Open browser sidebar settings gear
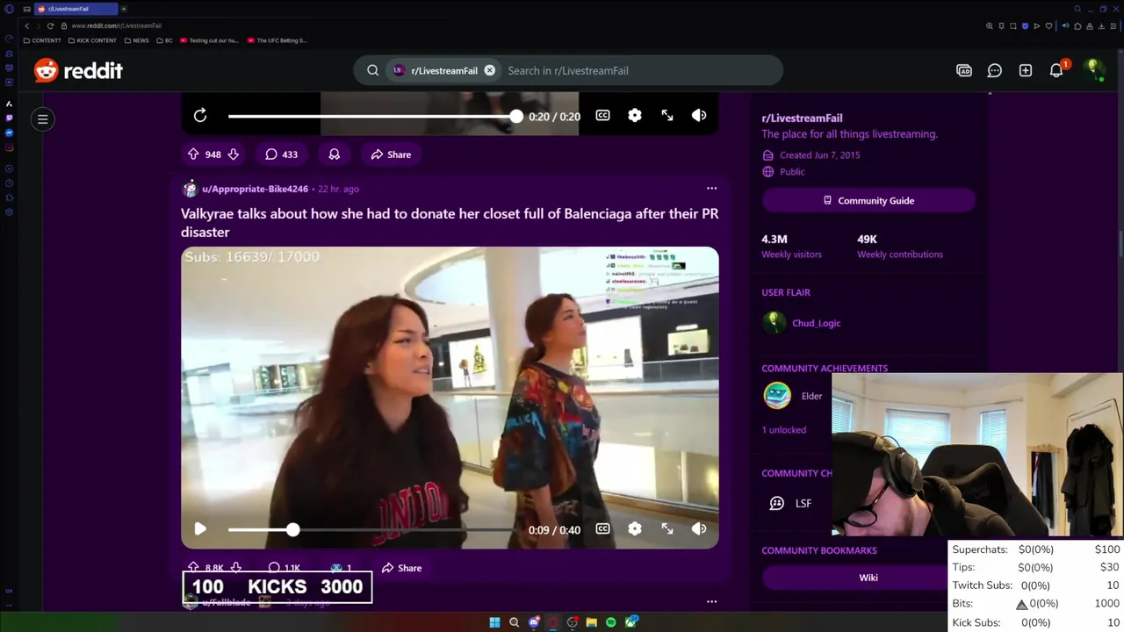Screen dimensions: 1124x632 coord(9,212)
